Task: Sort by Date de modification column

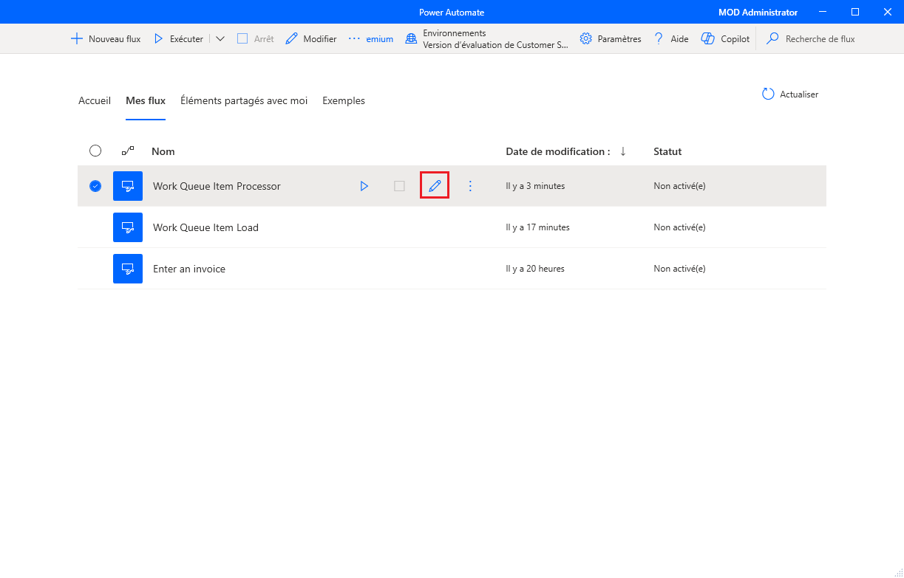Action: coord(558,151)
